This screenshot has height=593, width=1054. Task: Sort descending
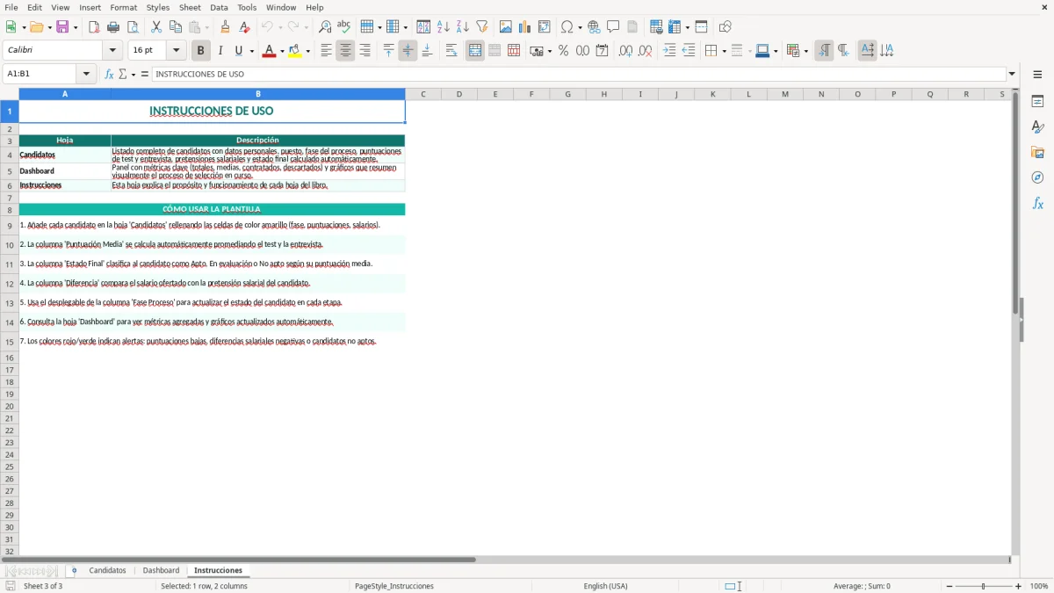463,27
